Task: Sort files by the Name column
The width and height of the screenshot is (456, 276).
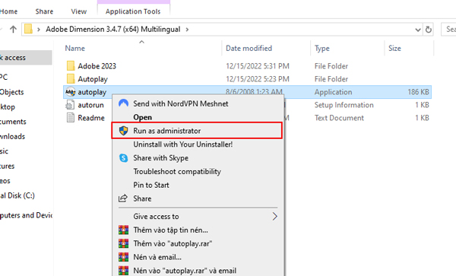Action: (75, 48)
